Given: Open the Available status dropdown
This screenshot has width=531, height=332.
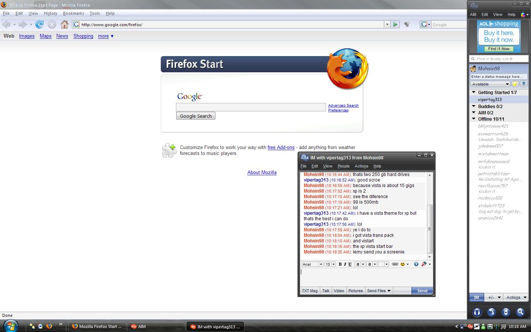Looking at the screenshot, I should pyautogui.click(x=490, y=84).
